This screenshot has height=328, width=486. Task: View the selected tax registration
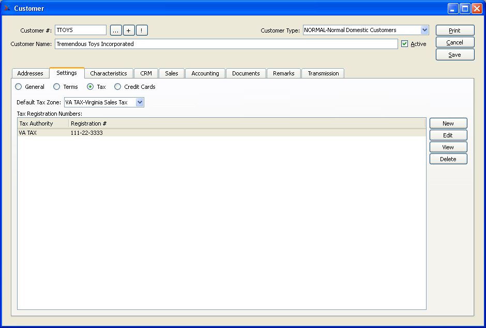(448, 147)
